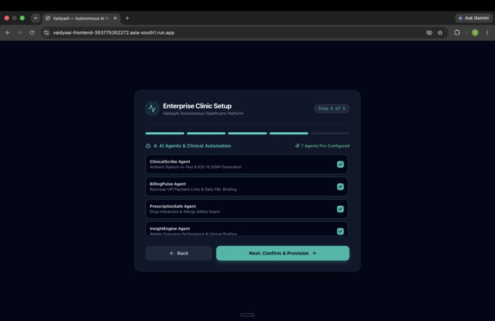The height and width of the screenshot is (321, 495).
Task: Go back with the Back button
Action: coord(179,253)
